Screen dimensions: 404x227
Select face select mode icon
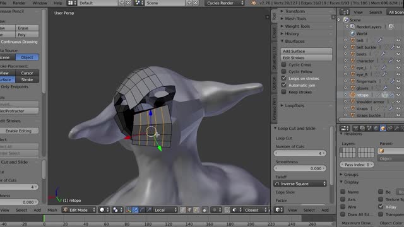pyautogui.click(x=196, y=210)
